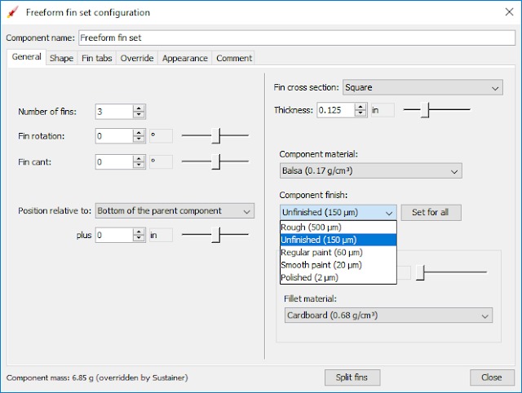Choose Rough (500 µm) finish

[338, 227]
